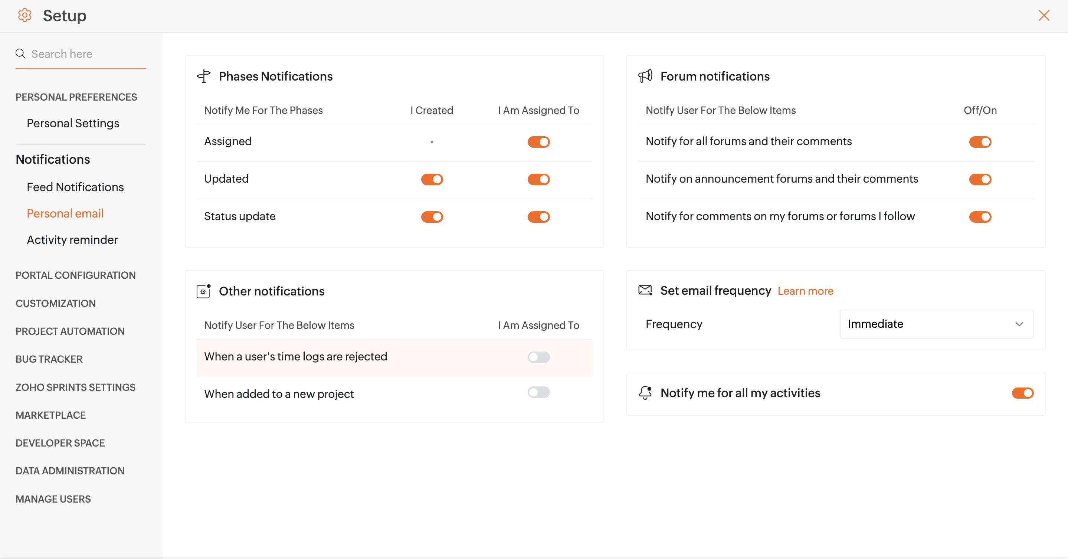
Task: Open the Frequency Immediate dropdown
Action: (x=936, y=324)
